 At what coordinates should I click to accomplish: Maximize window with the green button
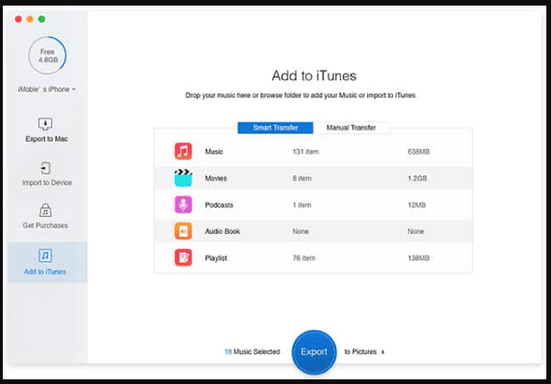tap(41, 19)
